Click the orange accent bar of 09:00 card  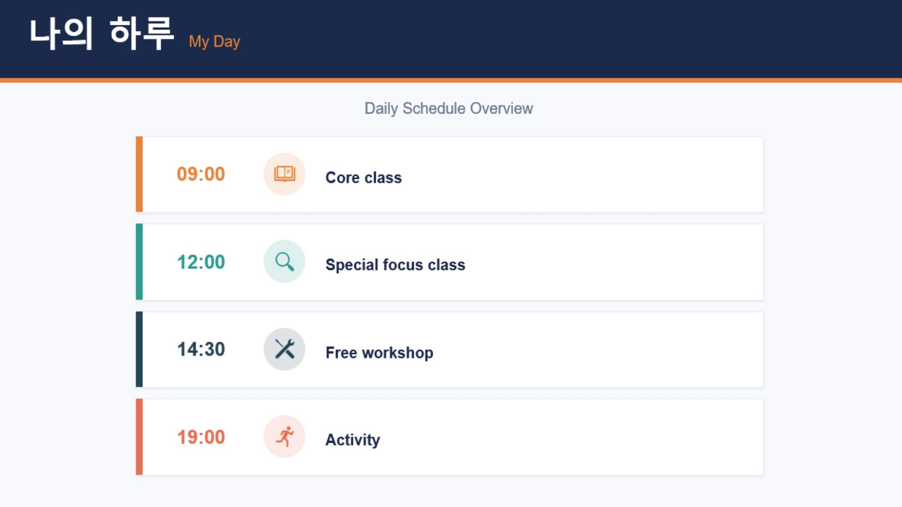click(x=139, y=174)
